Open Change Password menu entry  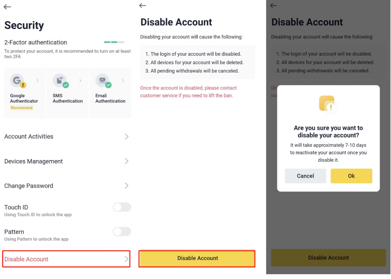[x=29, y=186]
